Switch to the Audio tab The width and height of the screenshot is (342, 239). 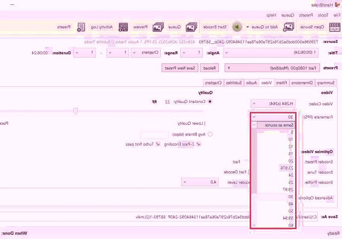tap(251, 83)
